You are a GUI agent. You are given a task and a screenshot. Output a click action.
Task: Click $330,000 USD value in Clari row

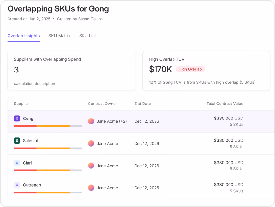[x=229, y=163]
